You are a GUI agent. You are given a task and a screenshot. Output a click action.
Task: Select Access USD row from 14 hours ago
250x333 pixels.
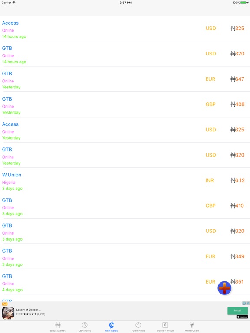(125, 29)
